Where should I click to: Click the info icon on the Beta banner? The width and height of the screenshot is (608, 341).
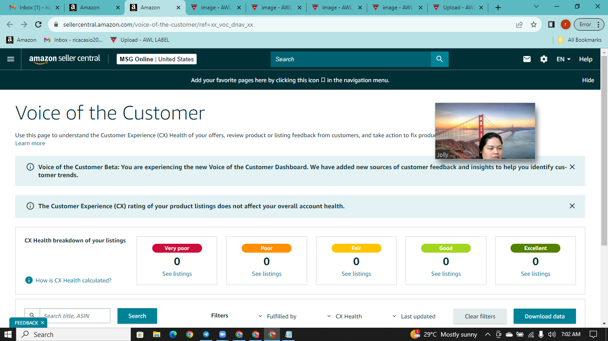pos(30,167)
